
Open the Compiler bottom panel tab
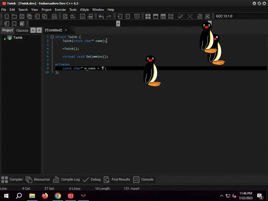[x=12, y=180]
